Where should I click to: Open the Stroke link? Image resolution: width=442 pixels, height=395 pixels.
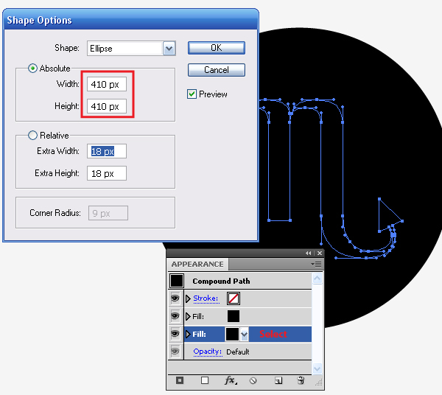(206, 298)
